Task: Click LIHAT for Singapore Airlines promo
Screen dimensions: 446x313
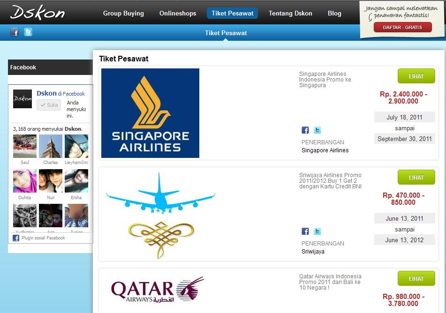Action: coord(416,76)
